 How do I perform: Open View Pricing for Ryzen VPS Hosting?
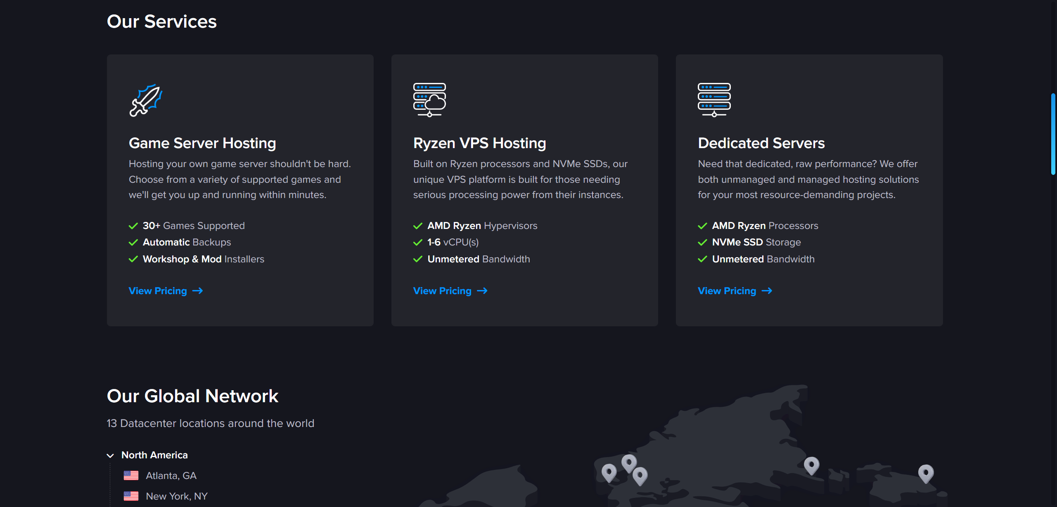click(x=442, y=291)
